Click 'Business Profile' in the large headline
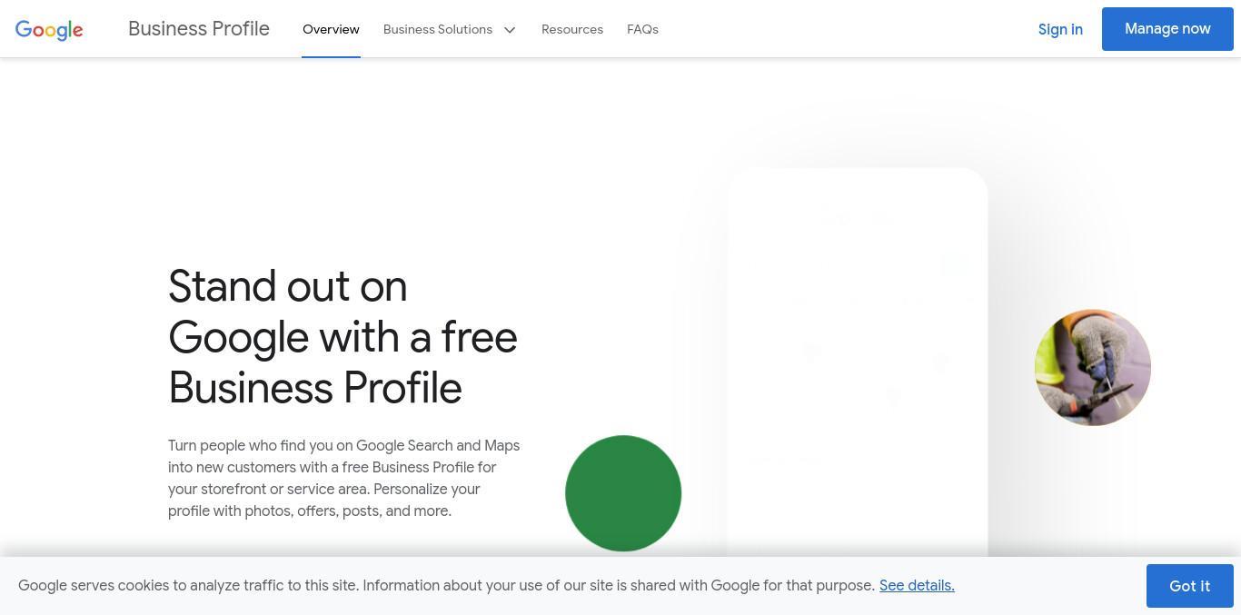The height and width of the screenshot is (615, 1241). tap(315, 388)
